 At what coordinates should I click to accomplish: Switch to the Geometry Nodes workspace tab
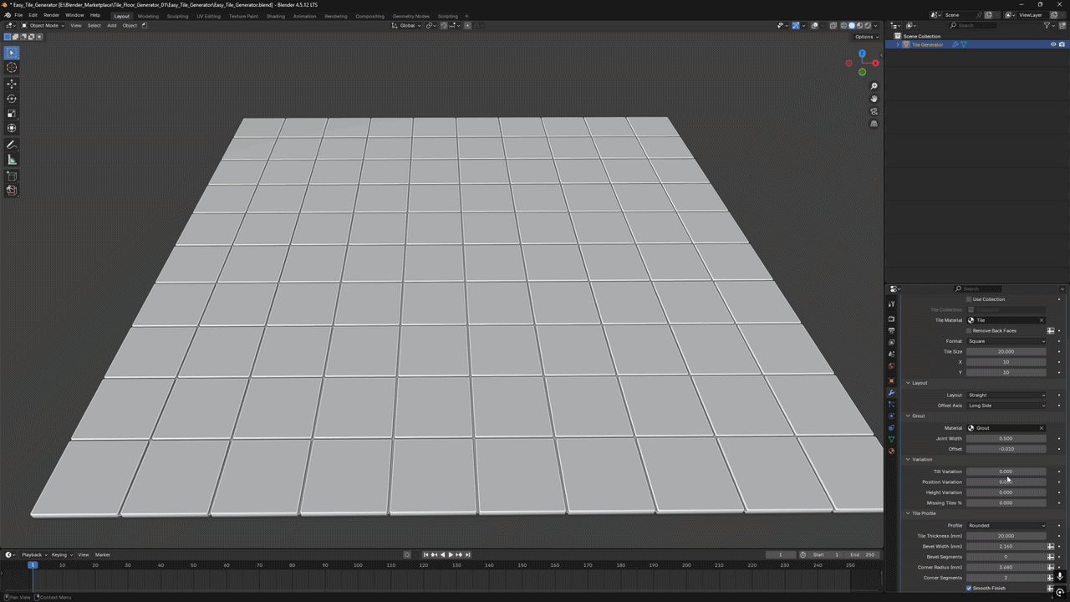(410, 16)
